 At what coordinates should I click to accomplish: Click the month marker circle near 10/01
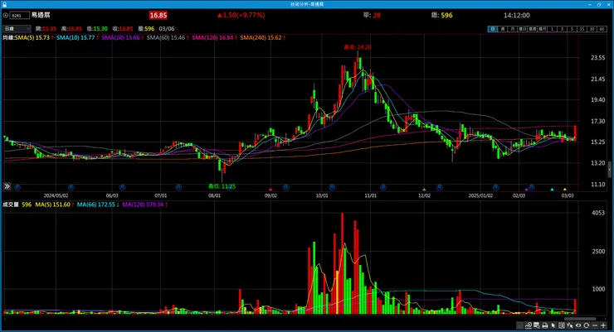332,187
